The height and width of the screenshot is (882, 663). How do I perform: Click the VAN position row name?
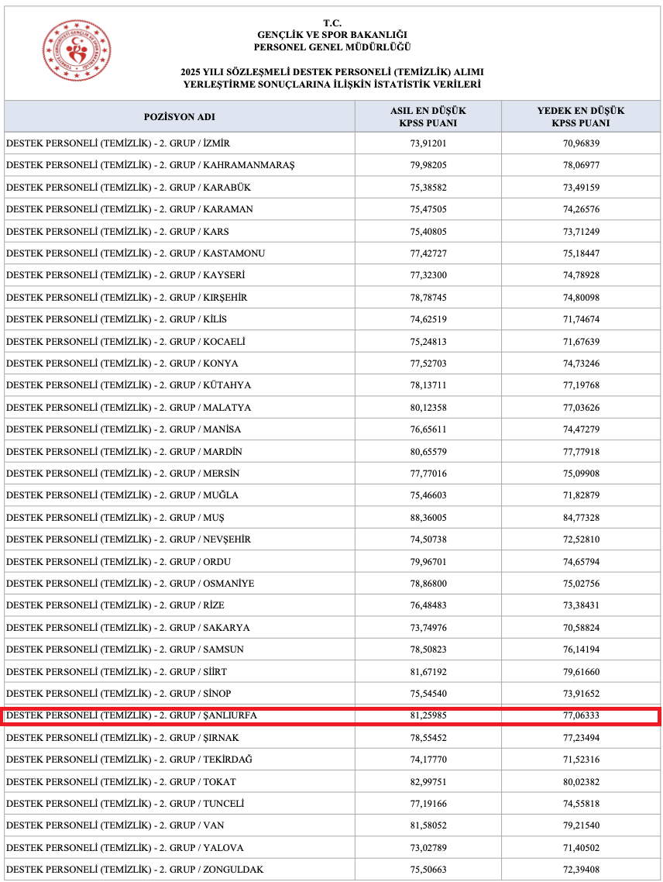115,825
